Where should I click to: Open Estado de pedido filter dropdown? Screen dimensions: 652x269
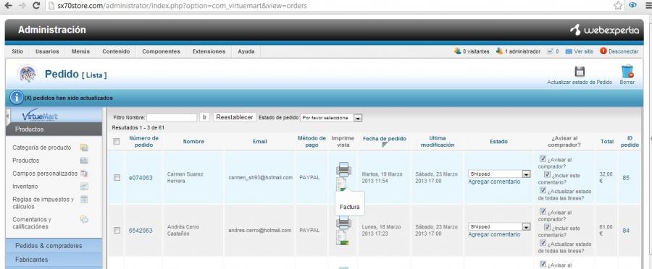tap(331, 118)
